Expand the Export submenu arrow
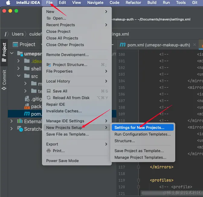 pyautogui.click(x=106, y=144)
